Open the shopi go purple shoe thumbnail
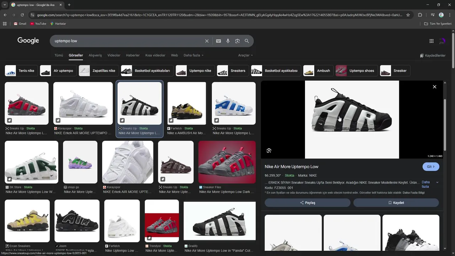The width and height of the screenshot is (455, 256). pyautogui.click(x=80, y=162)
